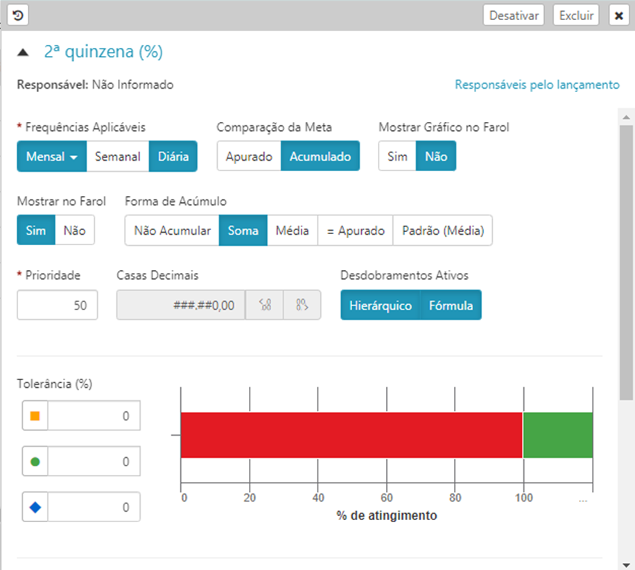635x570 pixels.
Task: Collapse the 2ª quinzena (%) section triangle
Action: pyautogui.click(x=23, y=52)
